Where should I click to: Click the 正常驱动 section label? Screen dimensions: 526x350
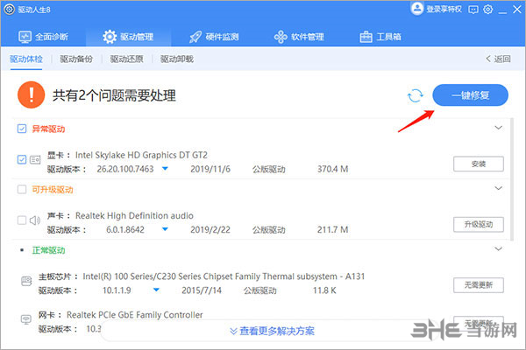[48, 250]
